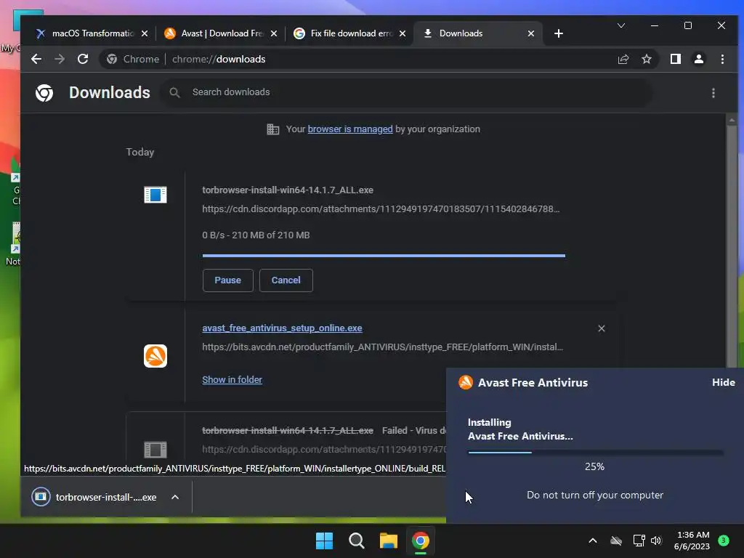The image size is (744, 558).
Task: Click the torbrowser-install-win64-14.1.7_ALL.exe filename
Action: pos(288,190)
